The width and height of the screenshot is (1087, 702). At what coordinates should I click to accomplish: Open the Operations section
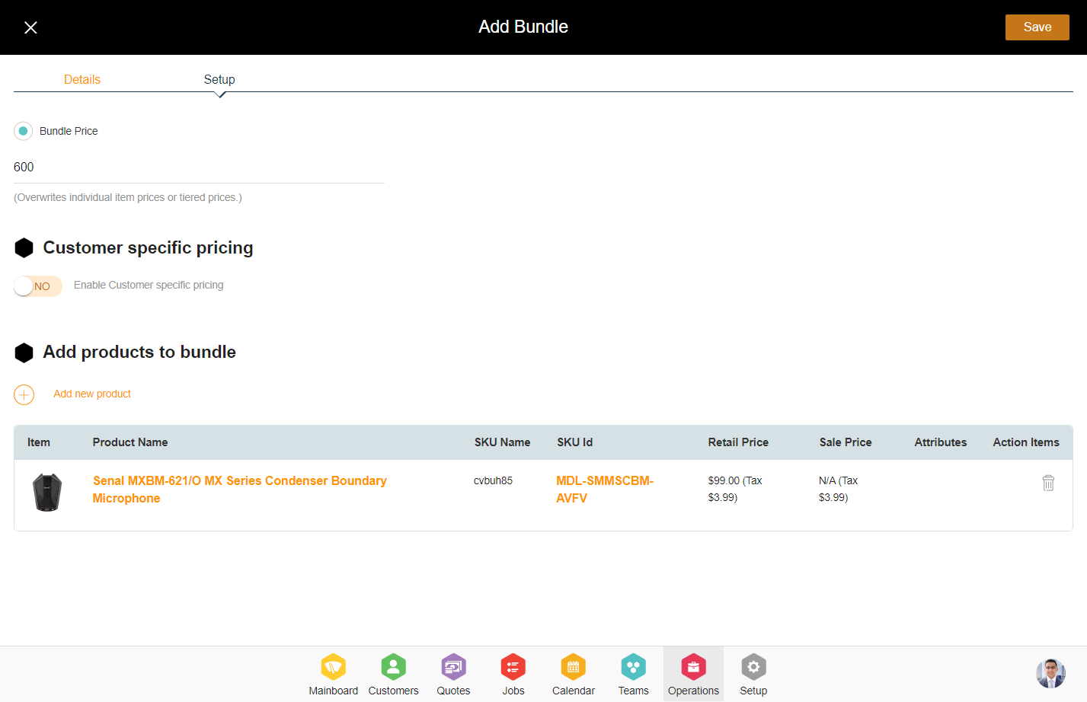click(x=693, y=675)
